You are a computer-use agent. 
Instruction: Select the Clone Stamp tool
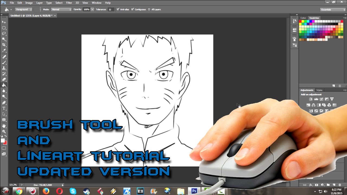pyautogui.click(x=4, y=68)
